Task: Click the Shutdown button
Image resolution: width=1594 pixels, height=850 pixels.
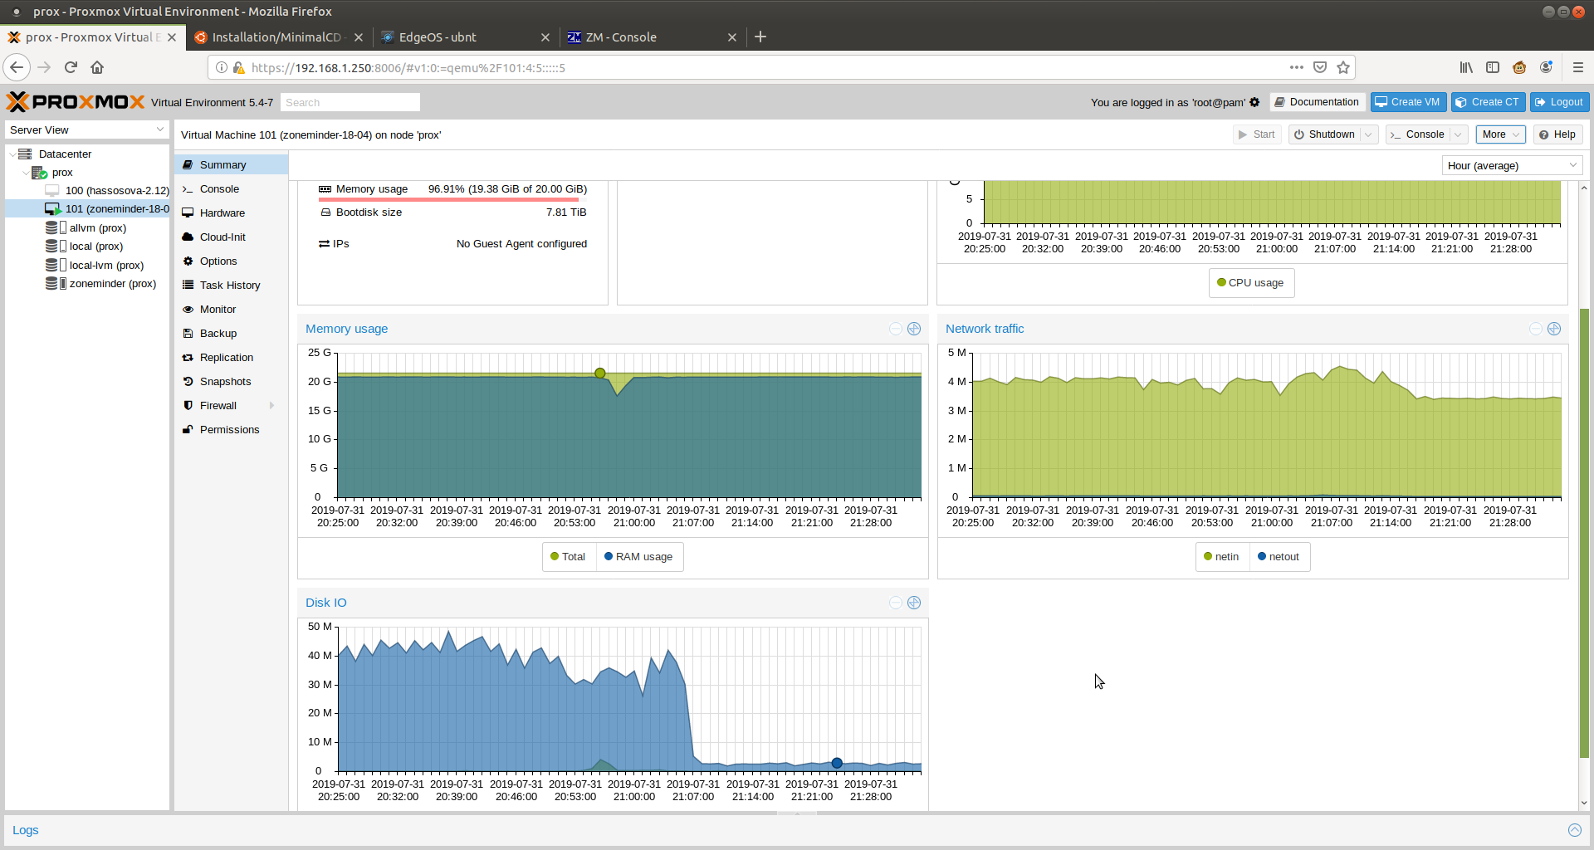Action: point(1324,134)
